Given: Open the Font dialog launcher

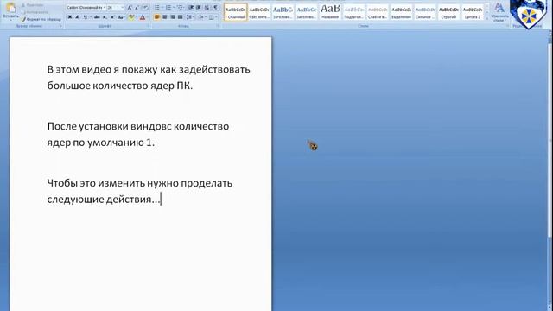Looking at the screenshot, I should click(x=148, y=26).
